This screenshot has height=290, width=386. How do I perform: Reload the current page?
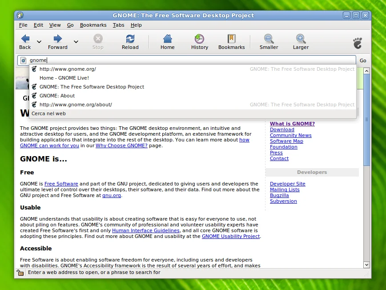(130, 40)
